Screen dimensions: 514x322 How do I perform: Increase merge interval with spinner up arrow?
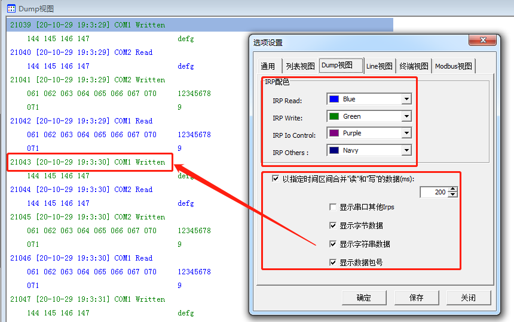(452, 190)
